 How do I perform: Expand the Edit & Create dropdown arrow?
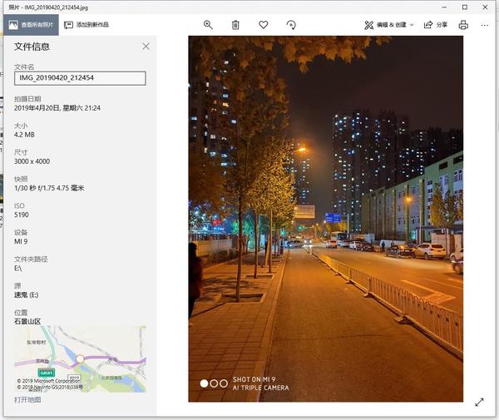coord(412,25)
